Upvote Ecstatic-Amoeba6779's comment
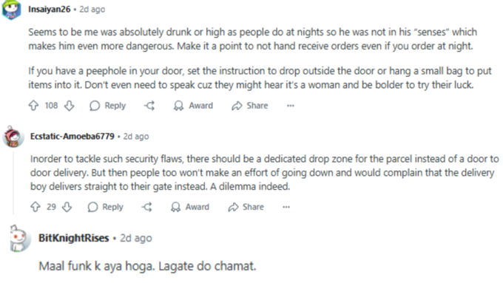 click(36, 207)
